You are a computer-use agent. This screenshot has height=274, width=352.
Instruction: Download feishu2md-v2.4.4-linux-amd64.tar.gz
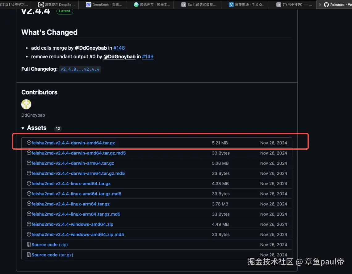(71, 184)
